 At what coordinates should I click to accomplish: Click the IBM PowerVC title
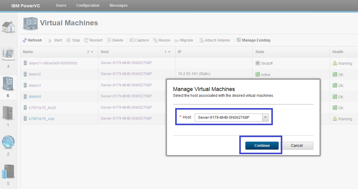(26, 6)
